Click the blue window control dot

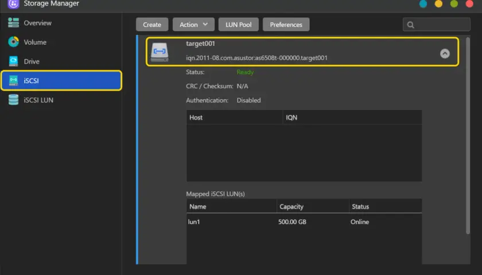click(x=423, y=3)
